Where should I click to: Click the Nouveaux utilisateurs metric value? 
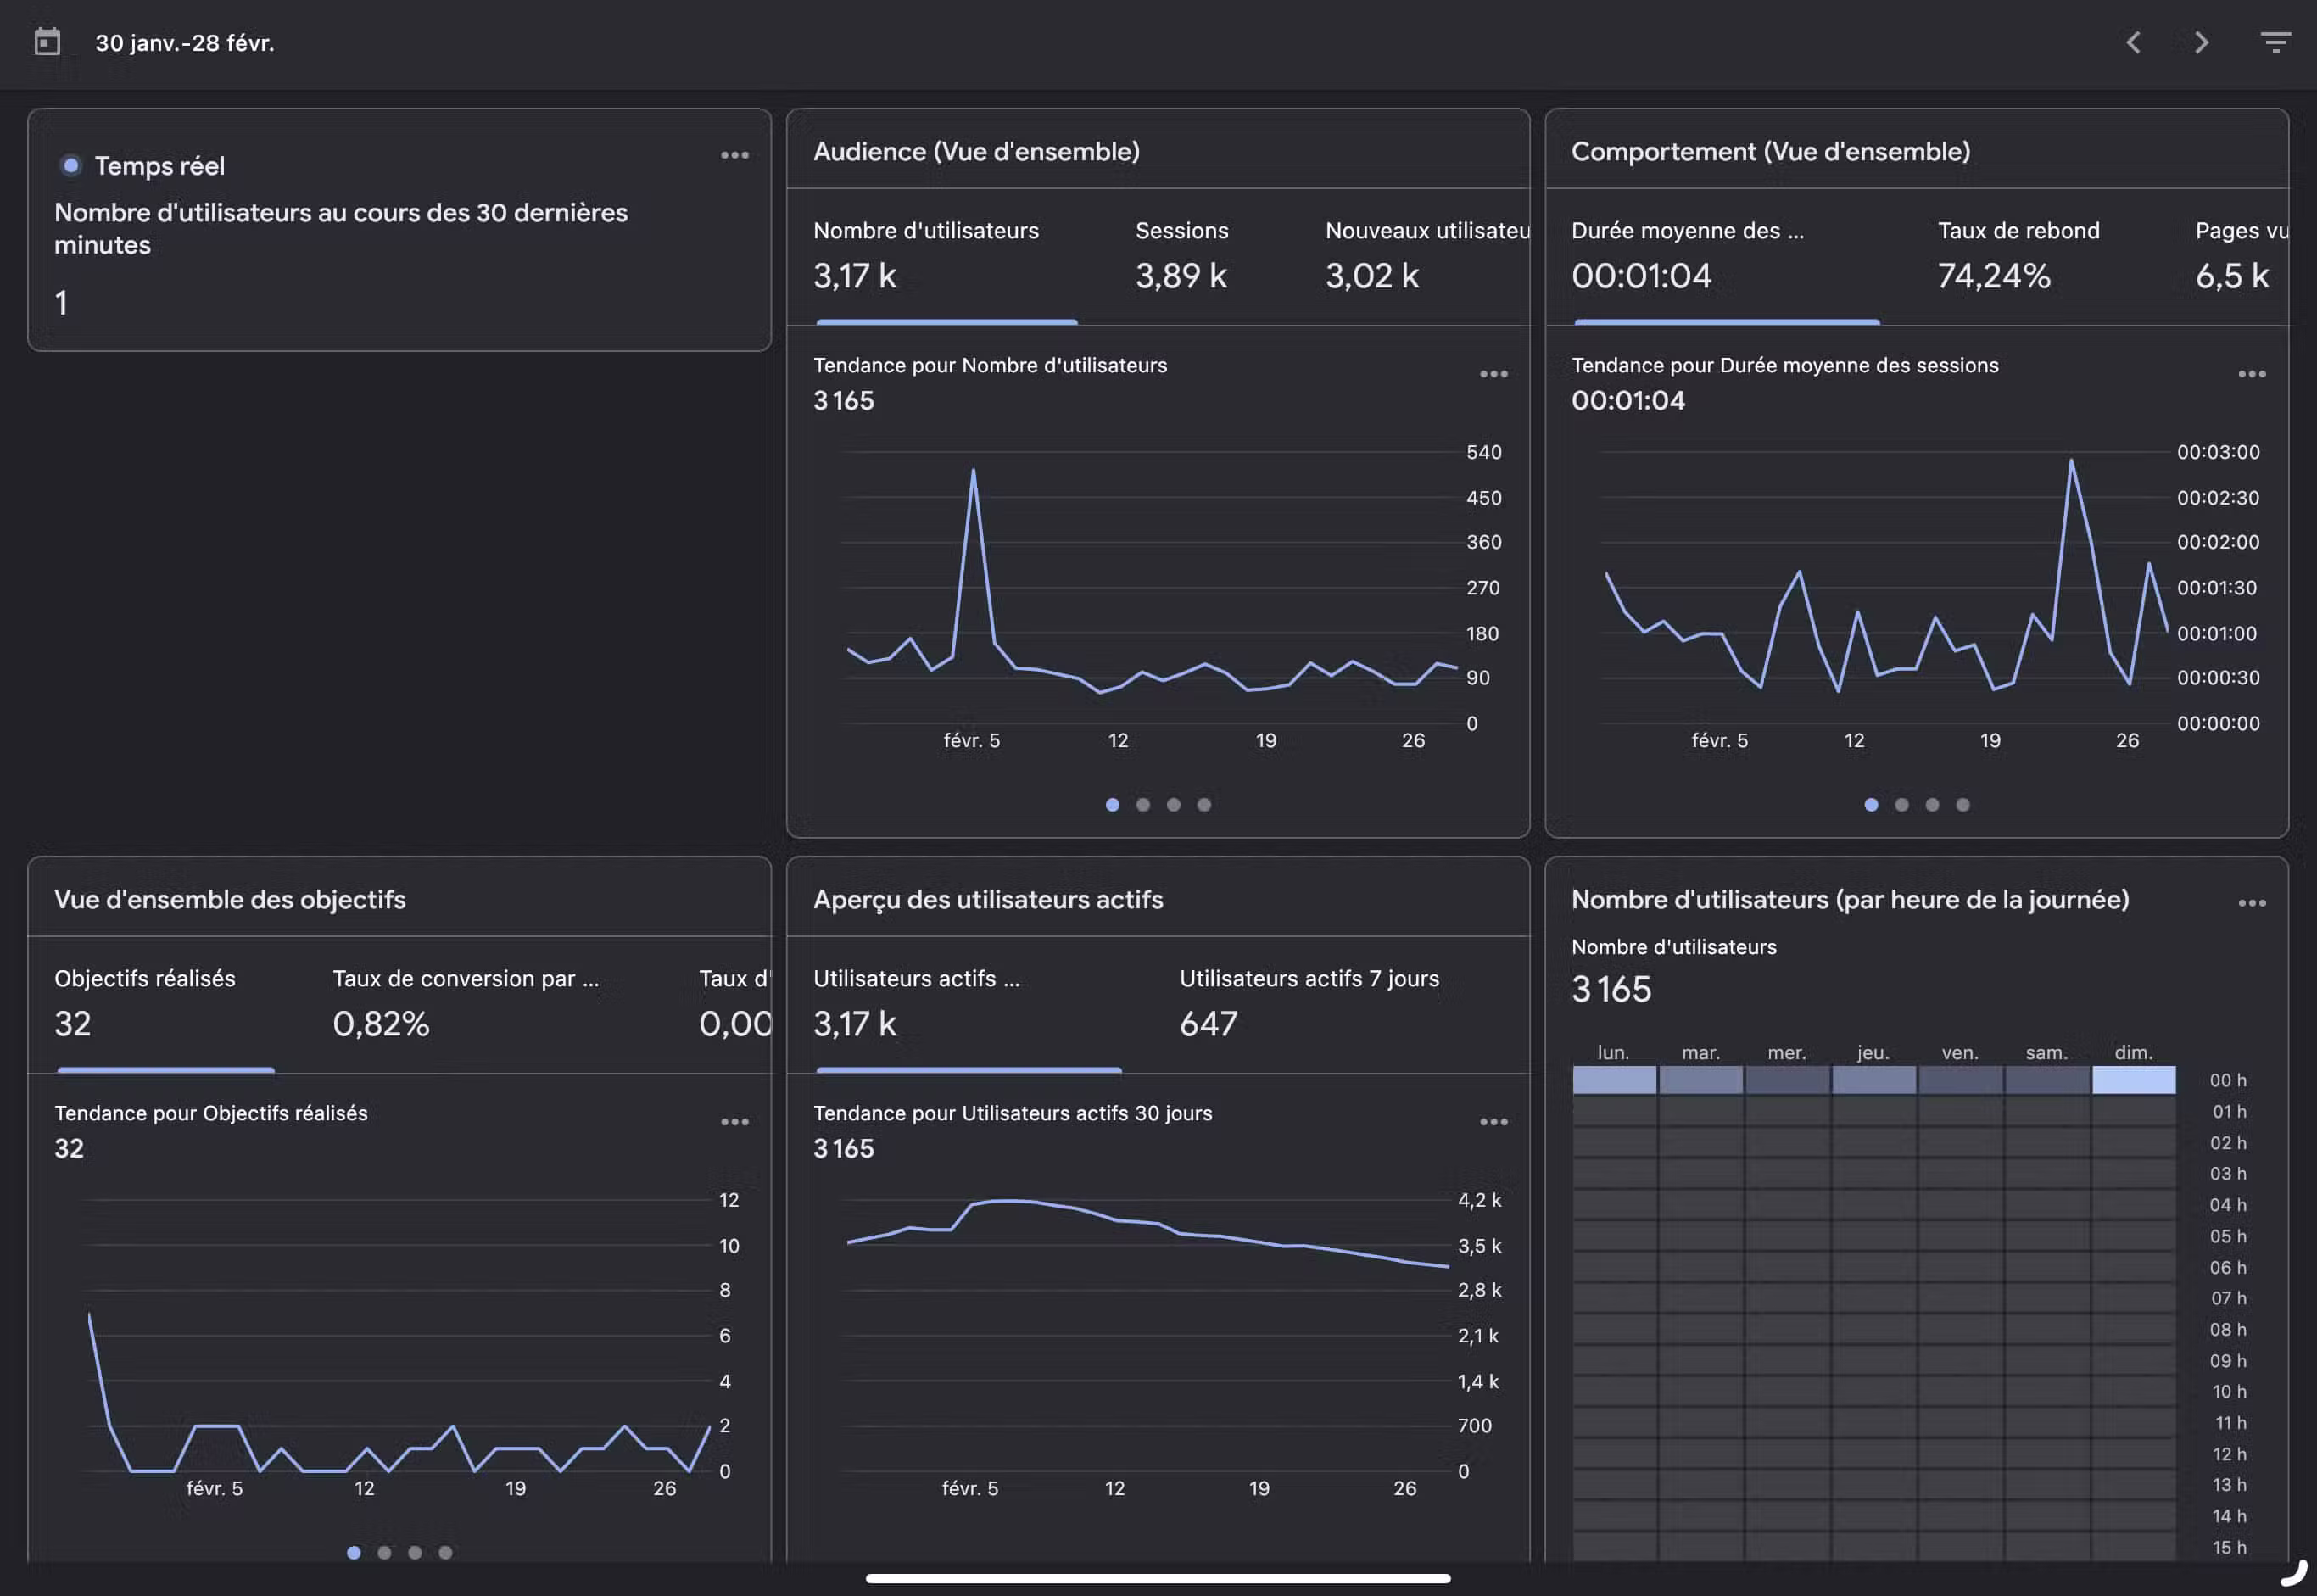coord(1371,276)
